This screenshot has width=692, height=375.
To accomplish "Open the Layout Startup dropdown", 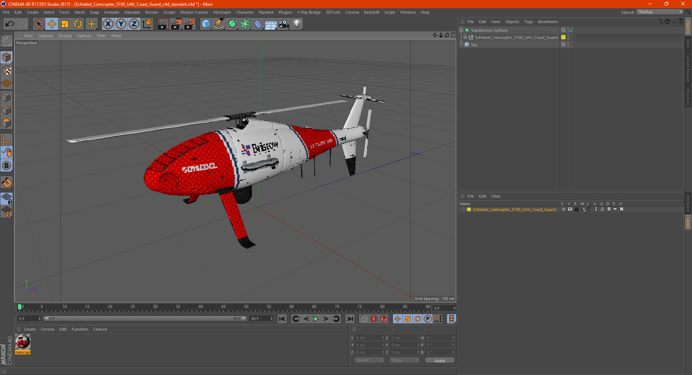I will point(660,12).
